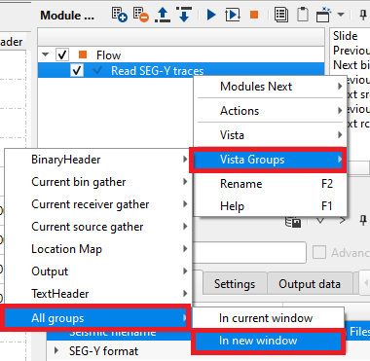Click the next arrow in parameters panel toolbar
The width and height of the screenshot is (370, 361).
tap(342, 221)
